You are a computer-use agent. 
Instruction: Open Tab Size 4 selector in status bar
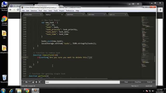[x=135, y=86]
